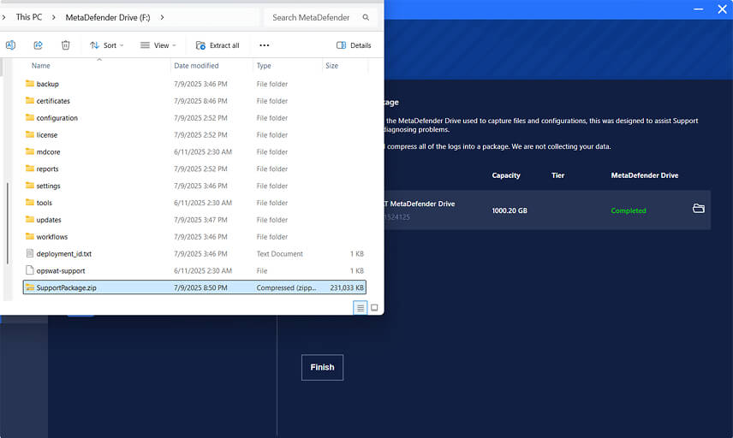Screen dimensions: 733x438
Task: Click the left navigation pane scrollbar
Action: (x=7, y=222)
